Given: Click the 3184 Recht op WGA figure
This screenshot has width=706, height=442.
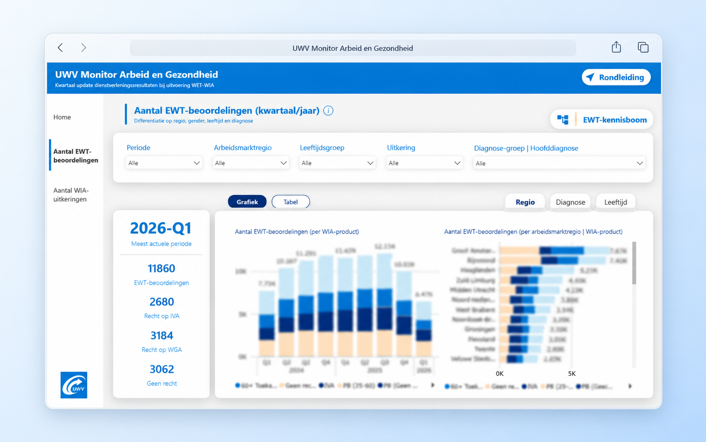Looking at the screenshot, I should coord(162,336).
